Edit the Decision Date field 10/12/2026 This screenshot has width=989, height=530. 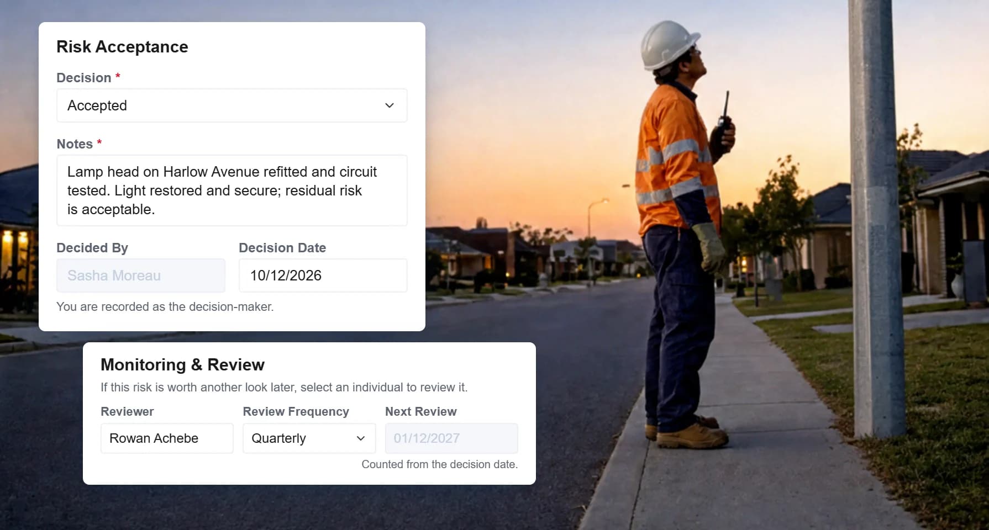click(323, 275)
